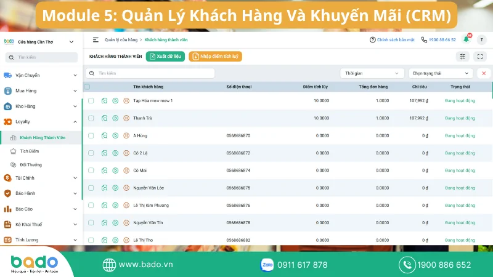The image size is (493, 277).
Task: Expand the Kho Hàng chevron
Action: pos(75,106)
